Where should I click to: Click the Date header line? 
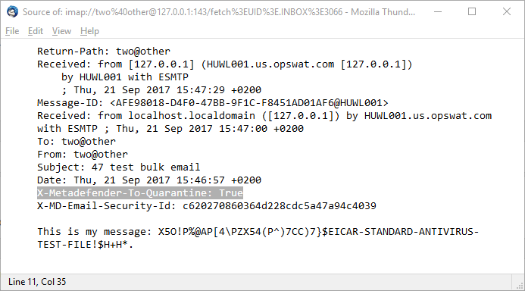[149, 180]
